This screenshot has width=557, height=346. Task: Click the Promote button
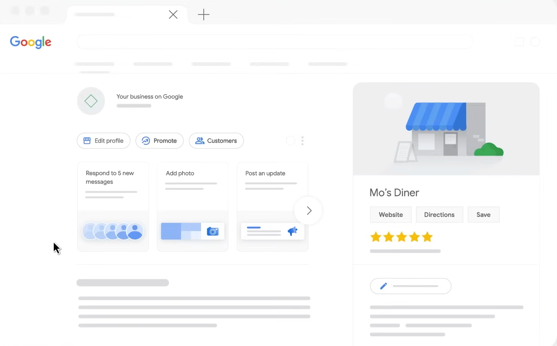tap(159, 141)
